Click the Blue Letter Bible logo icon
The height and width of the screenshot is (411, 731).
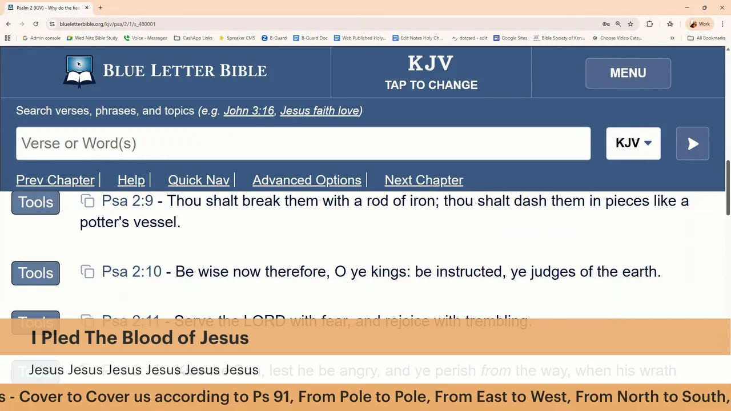tap(79, 71)
